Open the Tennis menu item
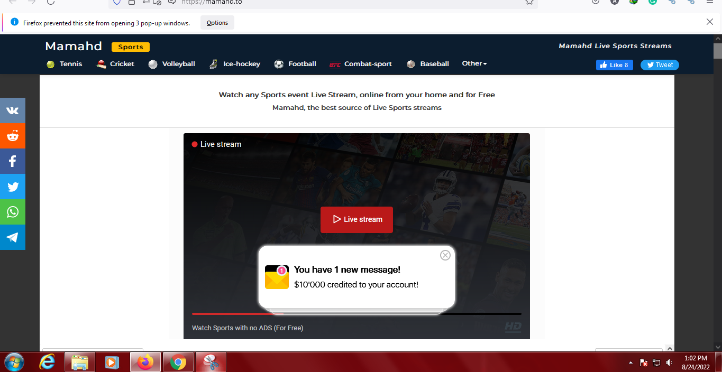 click(71, 64)
